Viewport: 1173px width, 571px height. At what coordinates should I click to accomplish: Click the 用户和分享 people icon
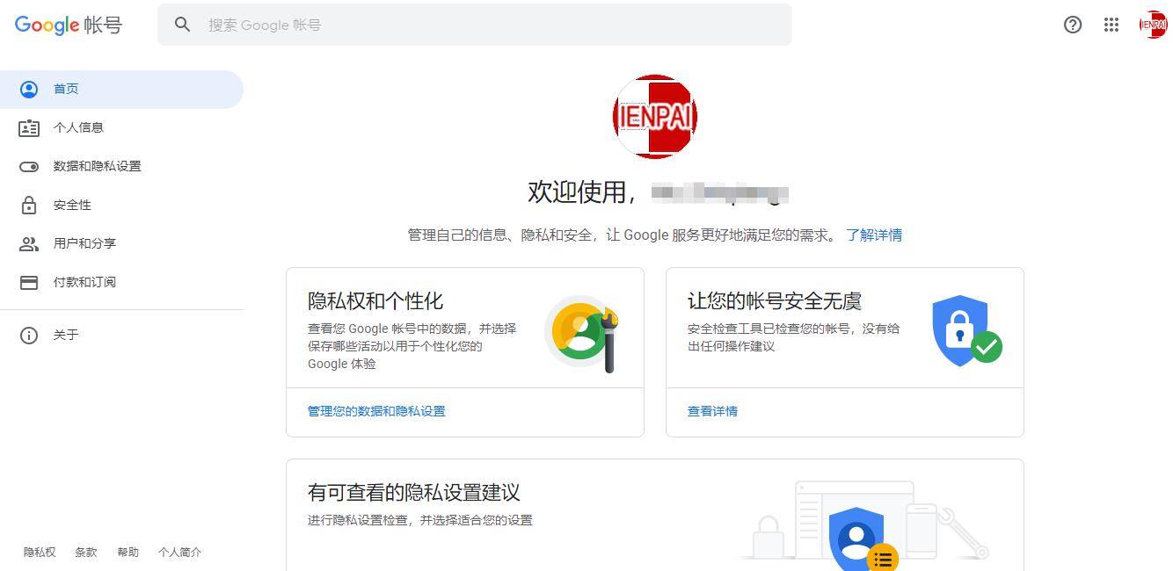29,243
